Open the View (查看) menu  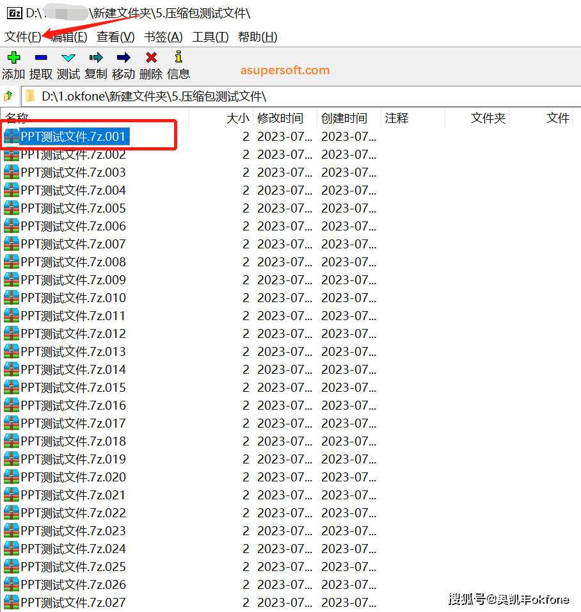point(115,37)
